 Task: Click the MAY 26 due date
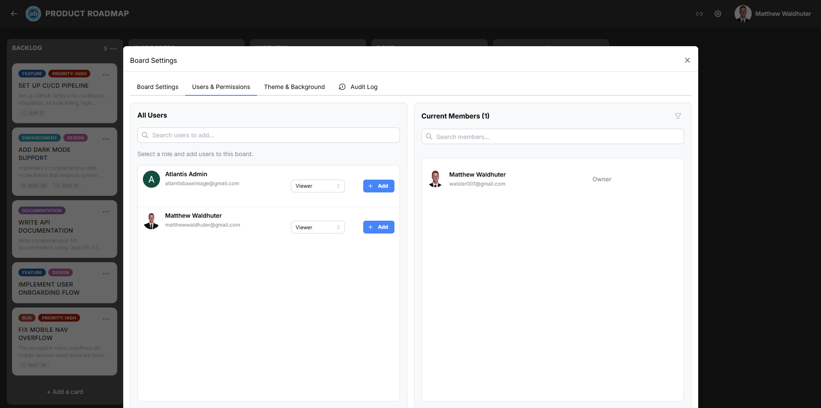coord(34,365)
